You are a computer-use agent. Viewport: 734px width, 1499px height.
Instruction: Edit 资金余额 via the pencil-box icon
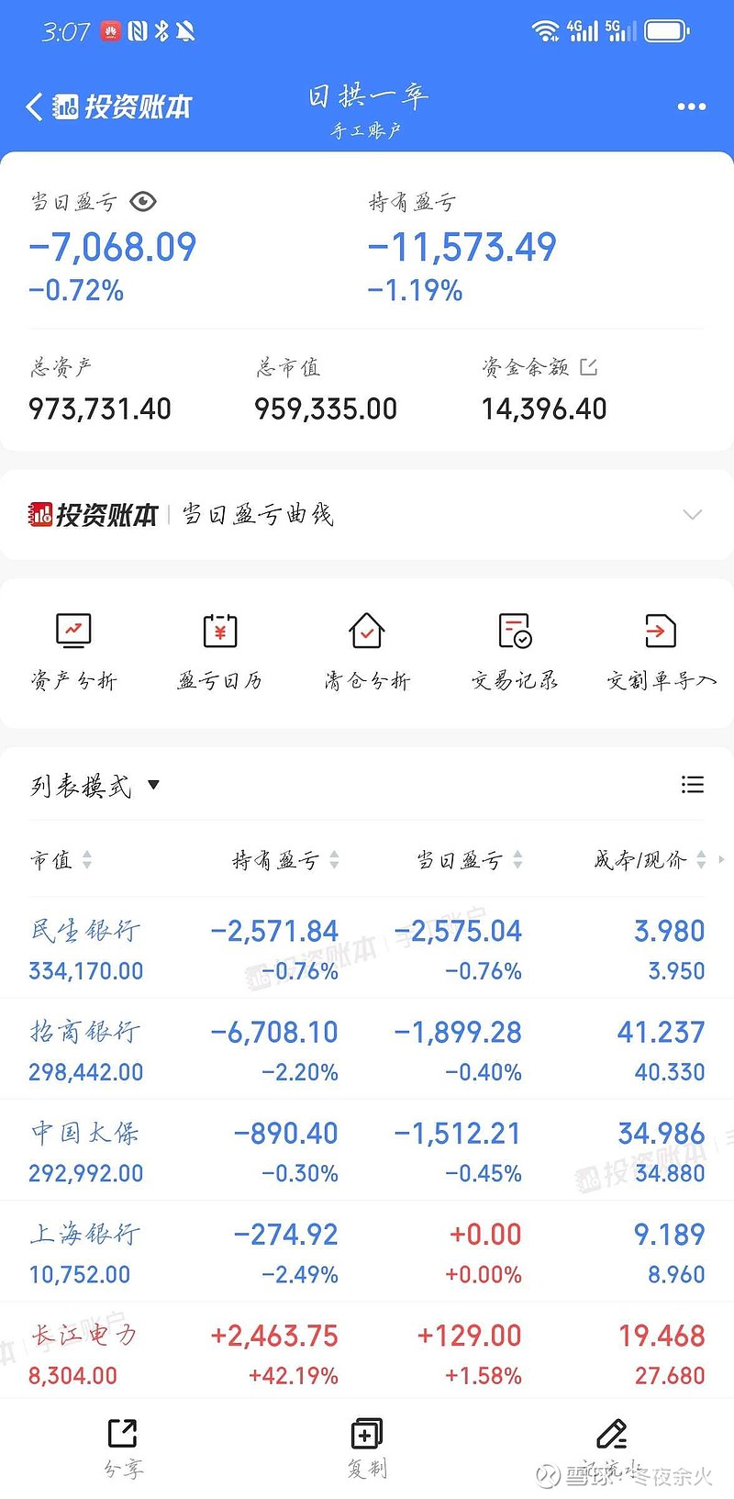pyautogui.click(x=589, y=367)
